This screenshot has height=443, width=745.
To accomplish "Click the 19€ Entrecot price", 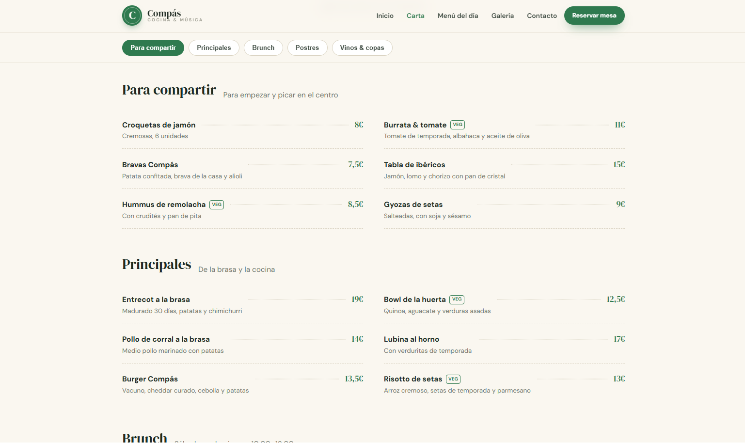I will (357, 299).
